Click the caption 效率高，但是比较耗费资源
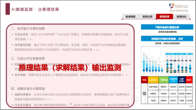Screen dimensions: 196x110 167,43
